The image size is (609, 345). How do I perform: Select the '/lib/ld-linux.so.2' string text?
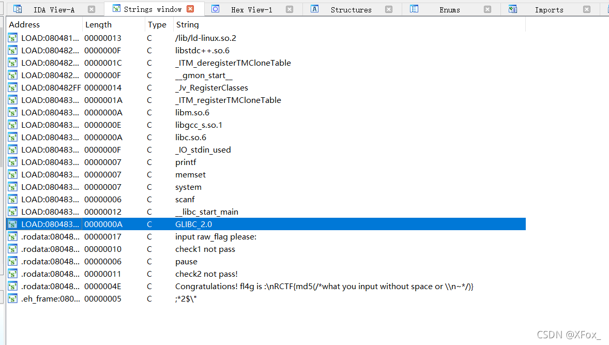[205, 38]
